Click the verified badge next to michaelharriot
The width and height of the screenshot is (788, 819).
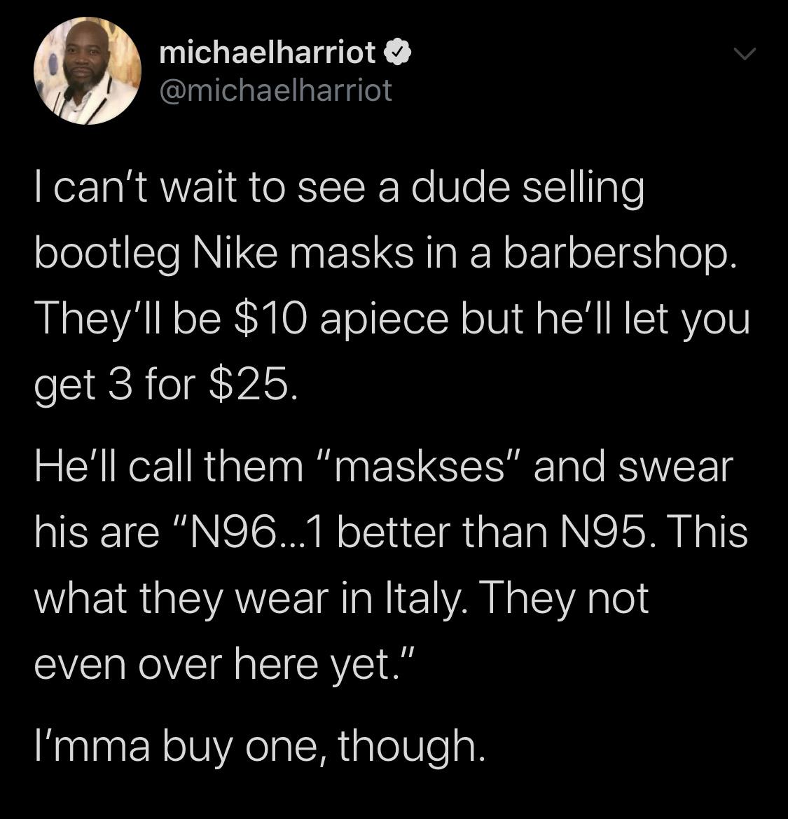[x=399, y=53]
